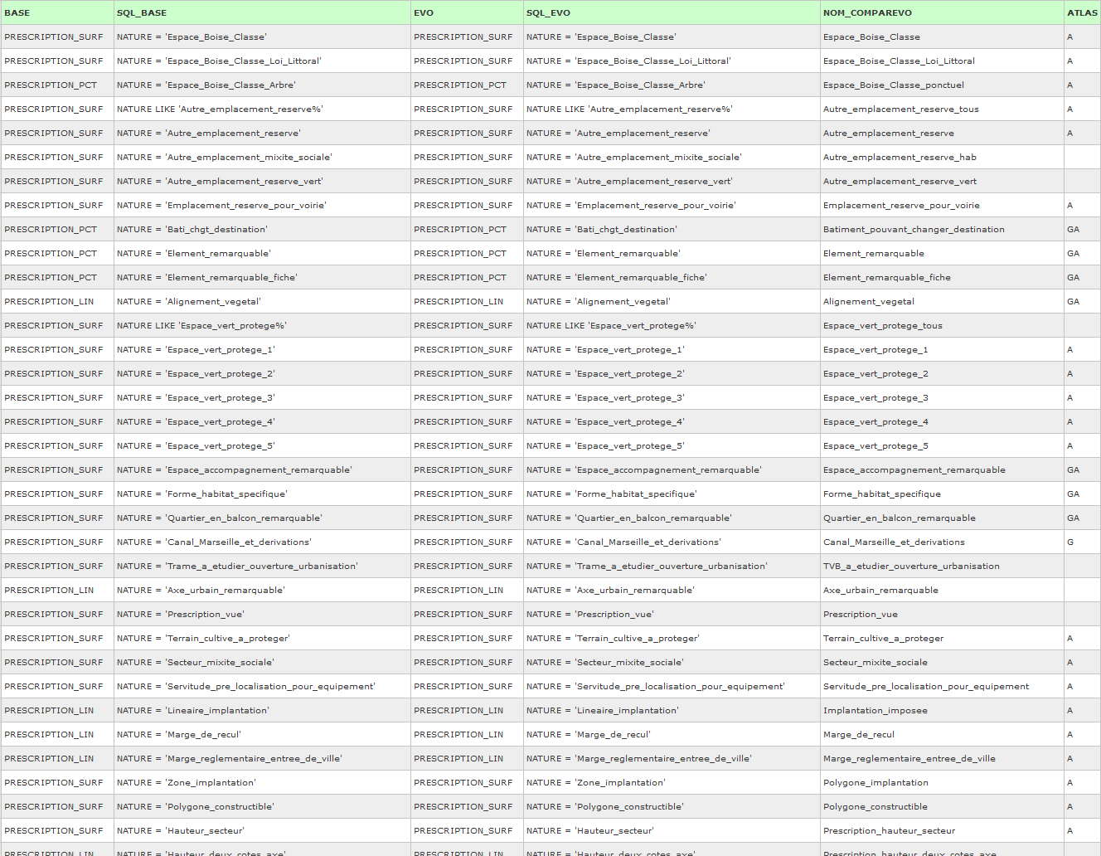Select ATLAS value GA in Alignement_vegetal row
This screenshot has height=856, width=1101.
(1073, 301)
